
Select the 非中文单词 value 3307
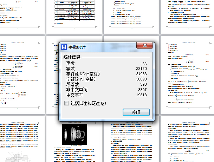coord(142,90)
